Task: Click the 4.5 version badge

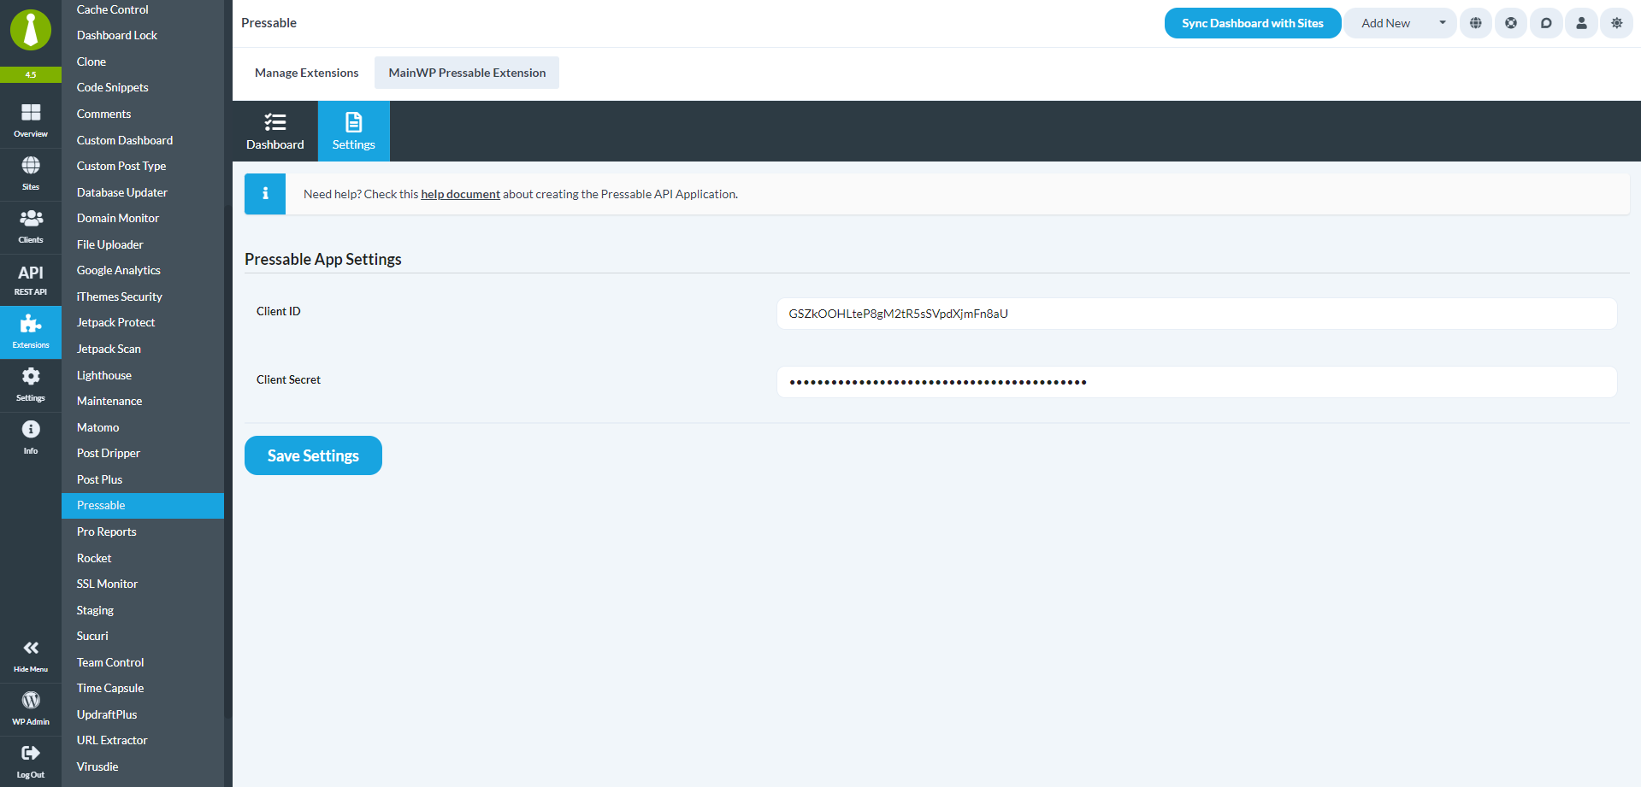Action: pos(31,74)
